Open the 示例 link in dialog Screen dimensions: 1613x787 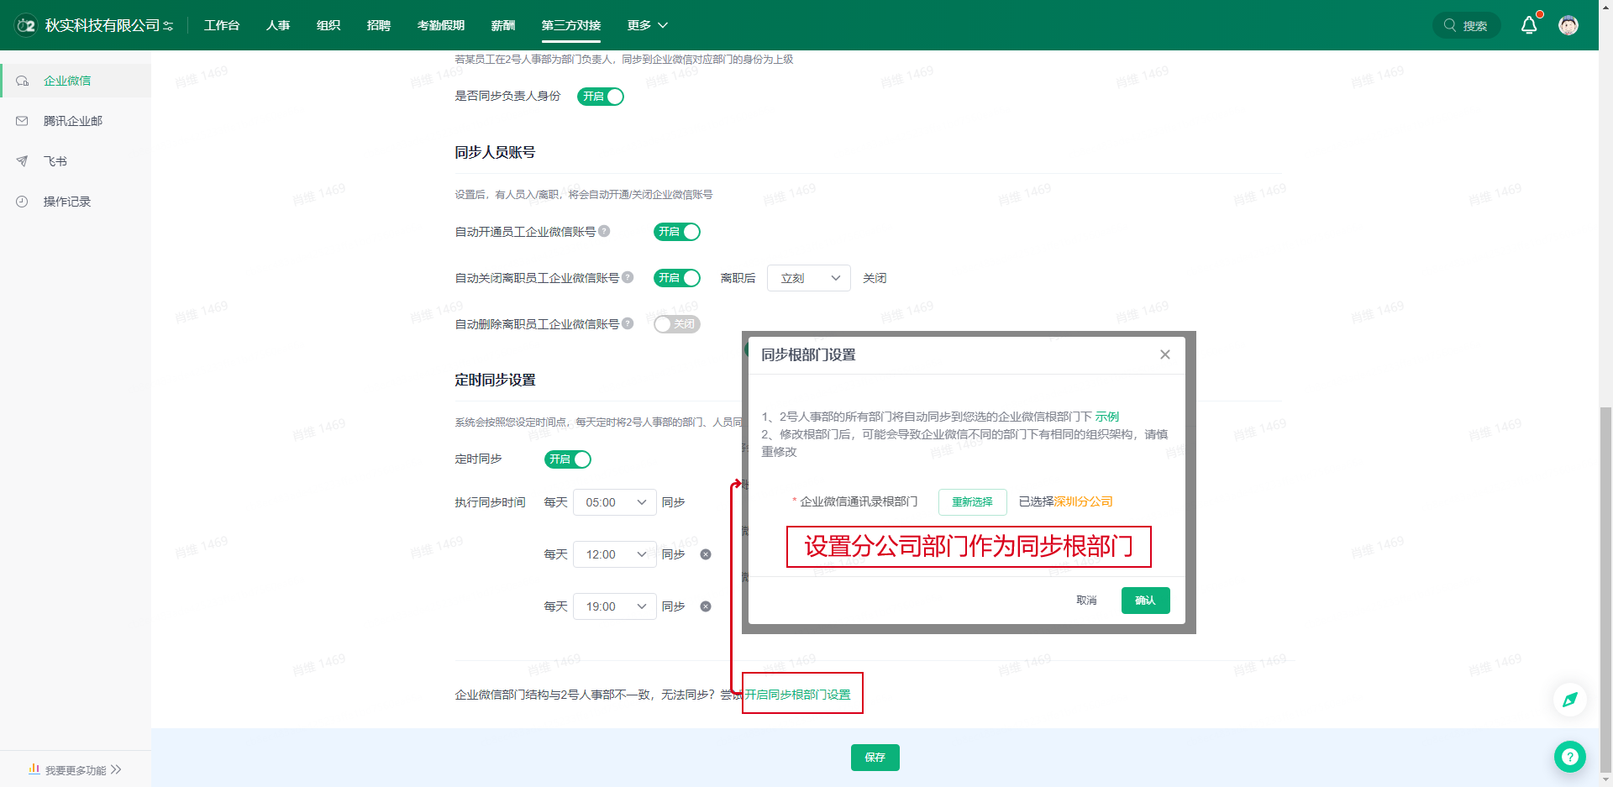(1106, 417)
